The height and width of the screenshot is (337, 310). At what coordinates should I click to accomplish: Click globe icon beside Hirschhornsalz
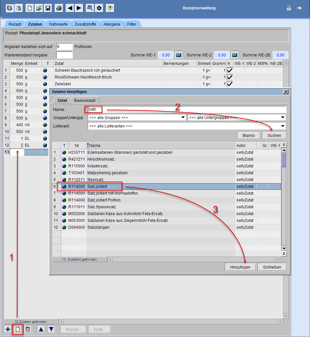click(64, 159)
